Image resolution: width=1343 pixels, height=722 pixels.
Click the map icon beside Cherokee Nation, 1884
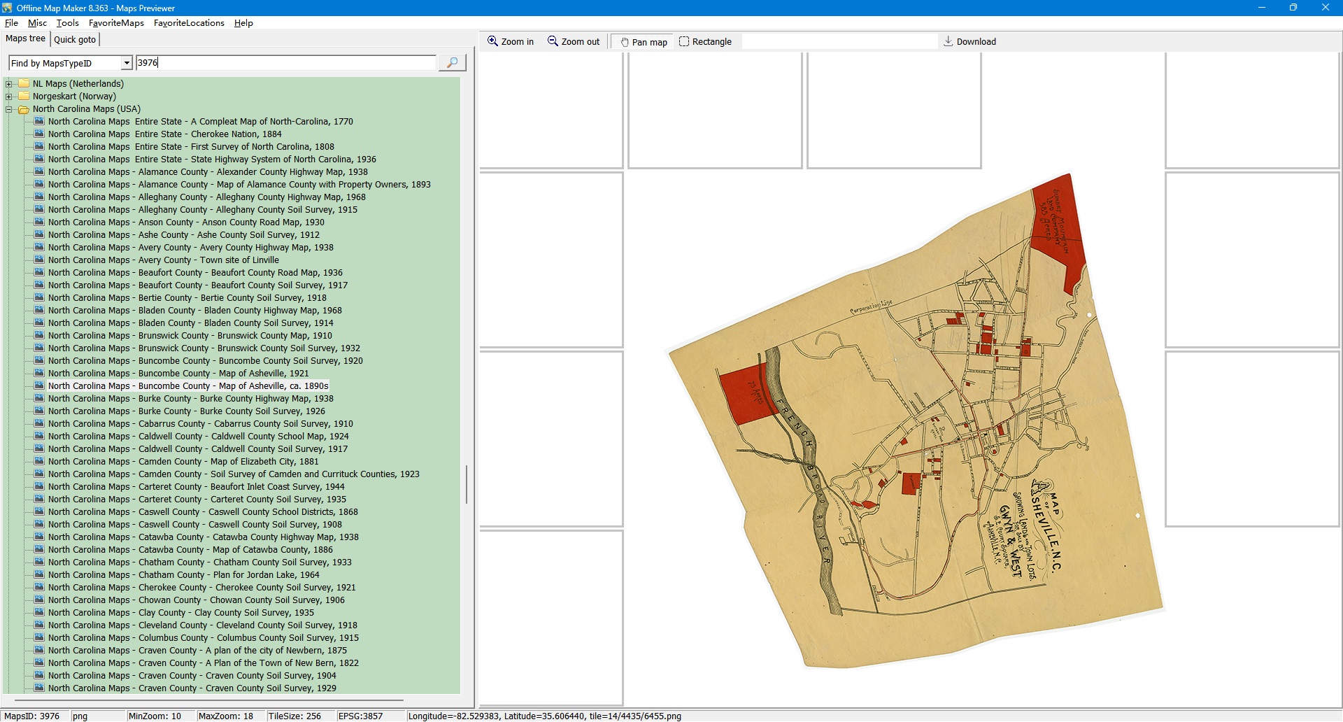click(39, 134)
